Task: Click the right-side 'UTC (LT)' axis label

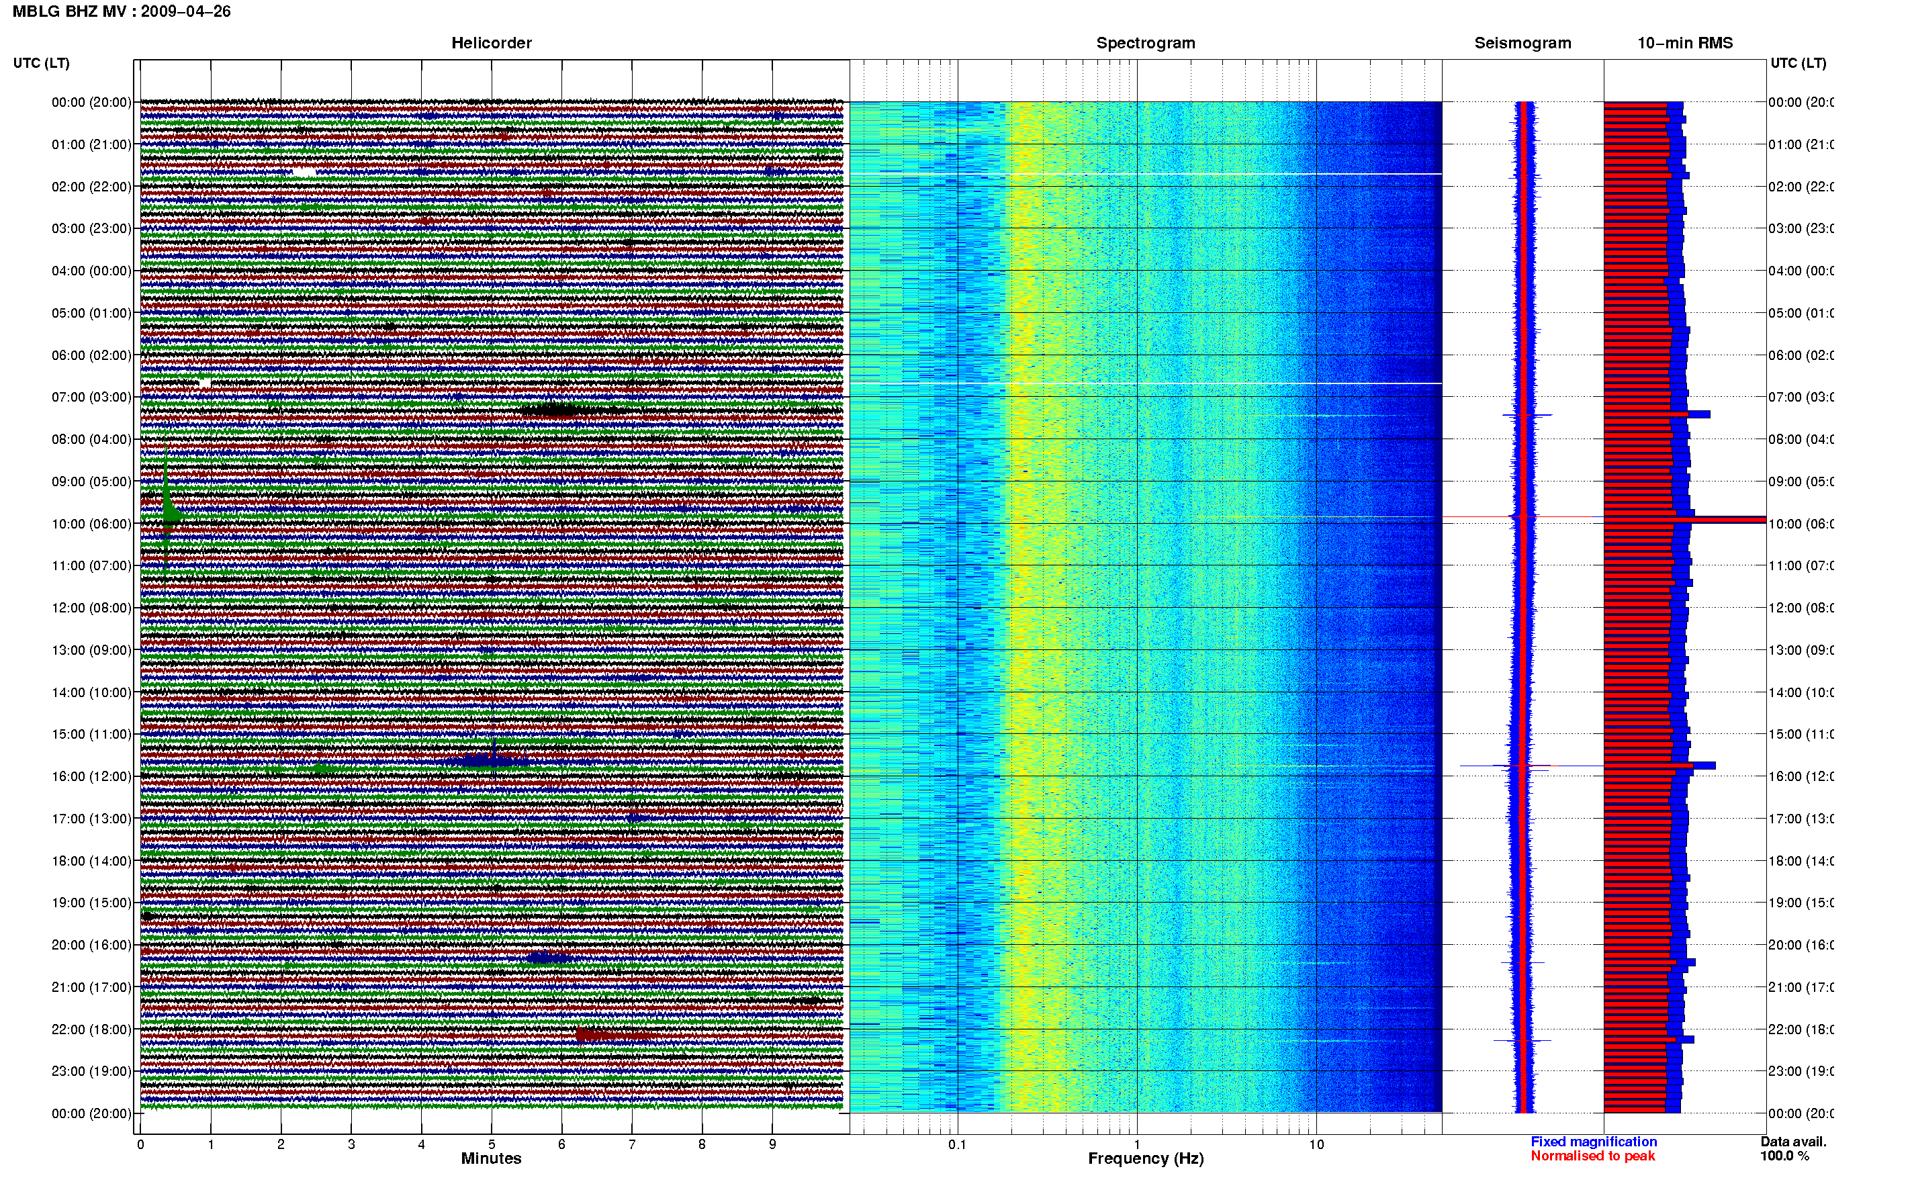Action: 1798,63
